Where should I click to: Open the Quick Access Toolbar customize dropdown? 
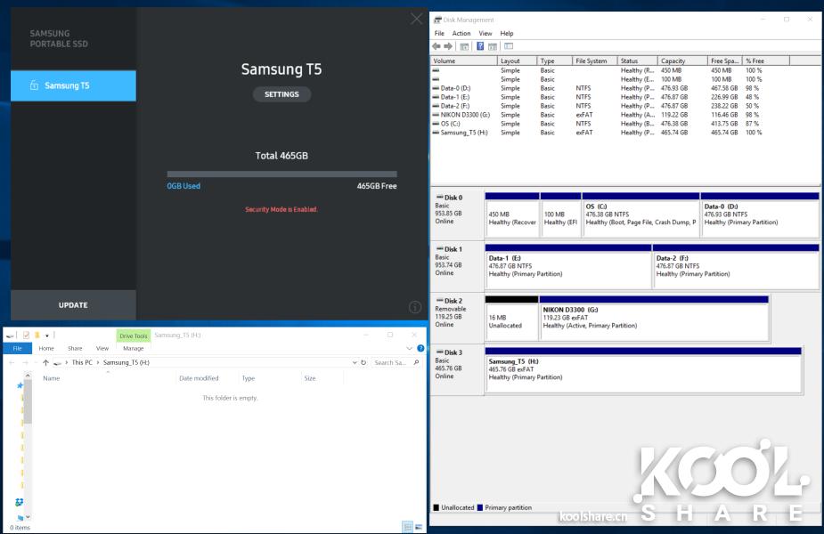tap(47, 336)
